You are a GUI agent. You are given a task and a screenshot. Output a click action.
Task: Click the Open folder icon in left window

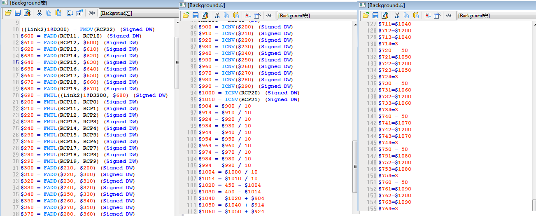8,13
